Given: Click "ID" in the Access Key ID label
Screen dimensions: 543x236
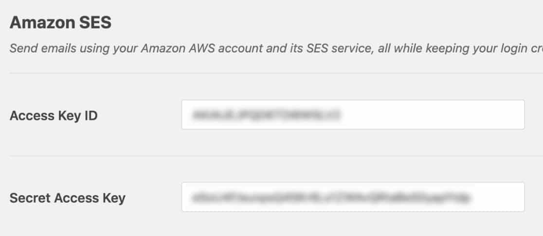Looking at the screenshot, I should pyautogui.click(x=91, y=116).
